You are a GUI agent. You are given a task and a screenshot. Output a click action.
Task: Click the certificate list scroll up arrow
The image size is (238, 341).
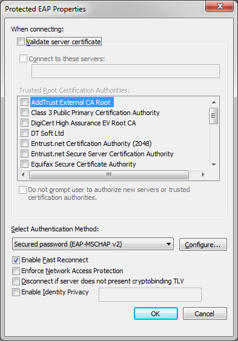coord(214,102)
